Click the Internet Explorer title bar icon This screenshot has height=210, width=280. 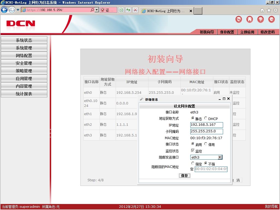(x=2, y=2)
